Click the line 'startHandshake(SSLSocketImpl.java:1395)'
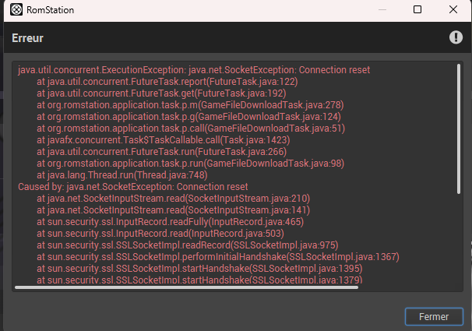 coord(199,269)
